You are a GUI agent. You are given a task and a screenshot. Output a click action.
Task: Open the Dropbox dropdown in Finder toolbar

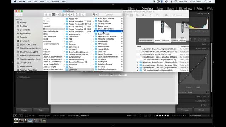[95, 14]
